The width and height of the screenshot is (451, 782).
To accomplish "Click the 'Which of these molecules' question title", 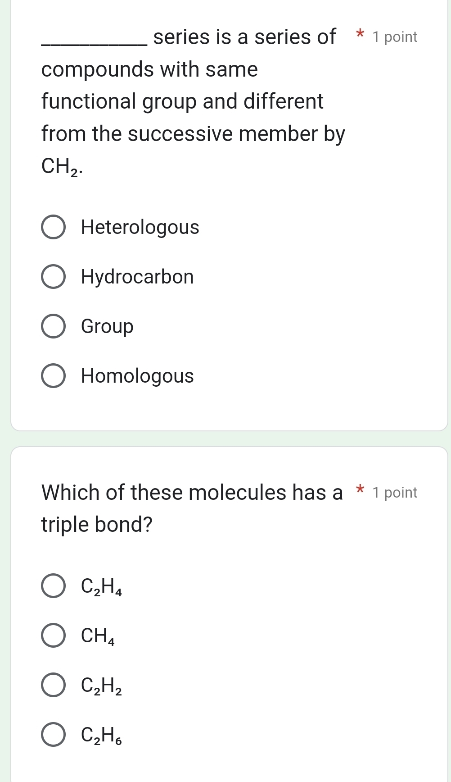I will [x=192, y=492].
